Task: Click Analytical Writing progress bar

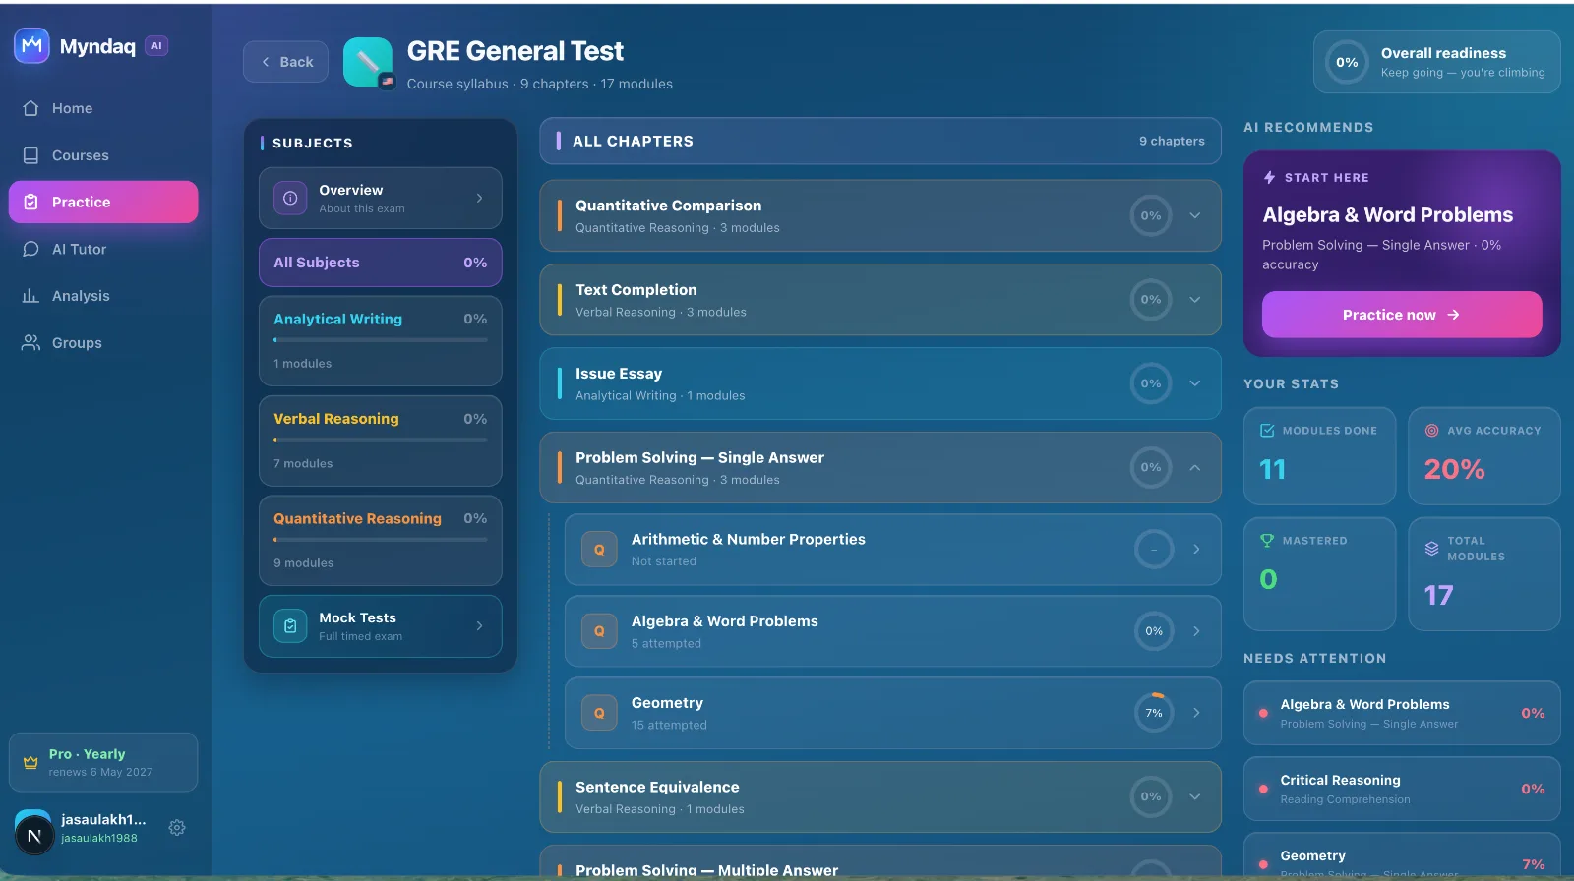Action: pos(381,340)
